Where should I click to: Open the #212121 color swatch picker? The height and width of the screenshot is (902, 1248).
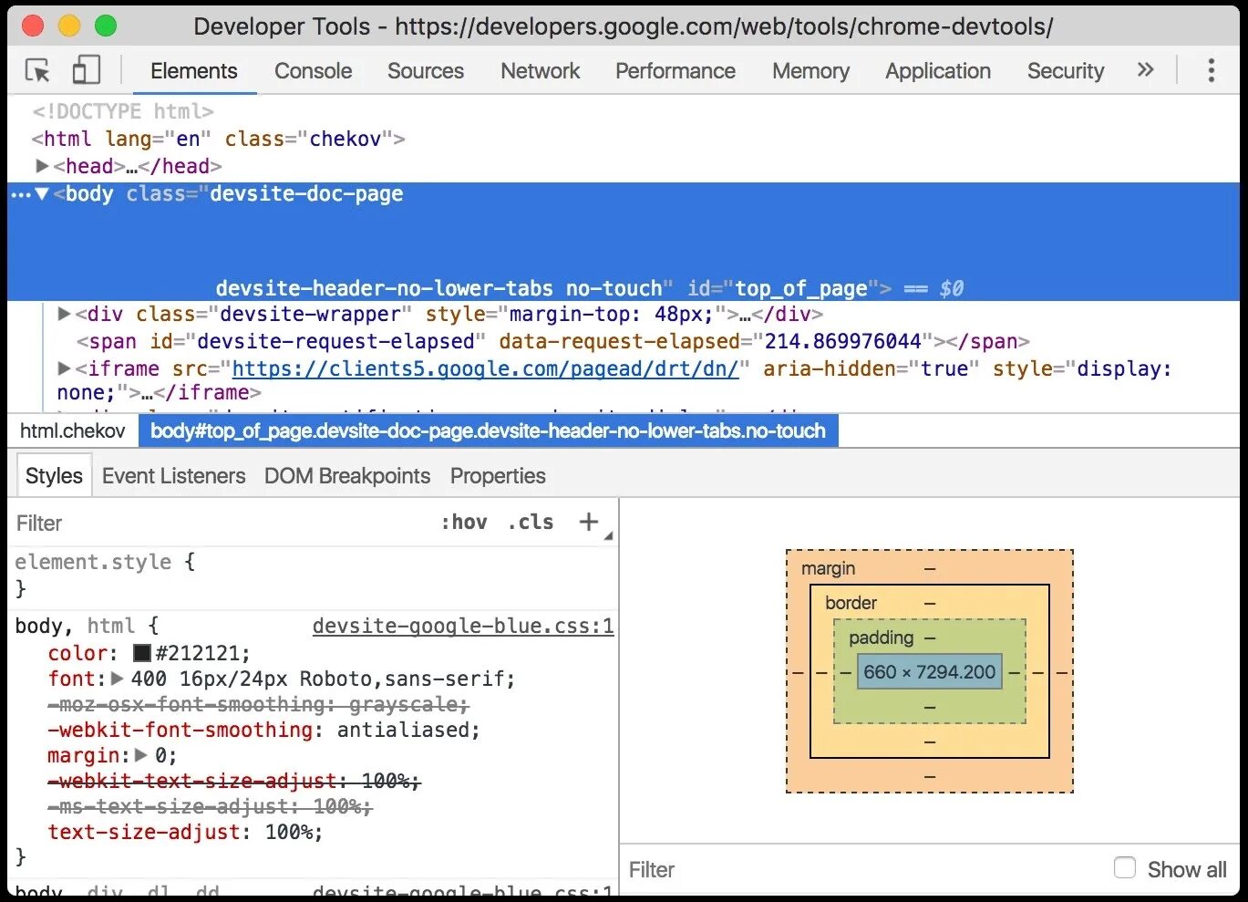point(141,653)
